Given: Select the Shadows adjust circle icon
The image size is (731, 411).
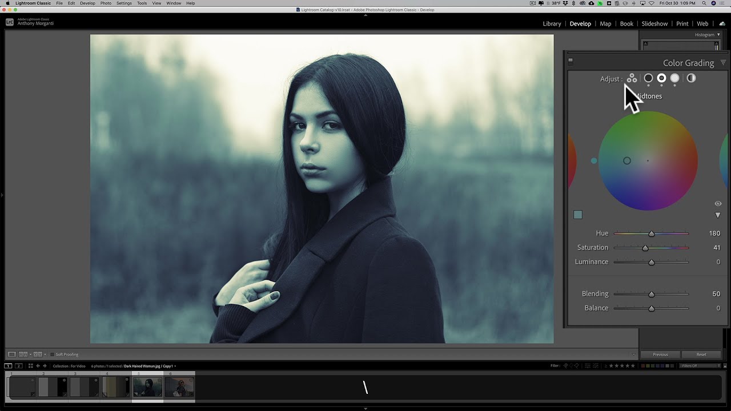Looking at the screenshot, I should coord(648,78).
